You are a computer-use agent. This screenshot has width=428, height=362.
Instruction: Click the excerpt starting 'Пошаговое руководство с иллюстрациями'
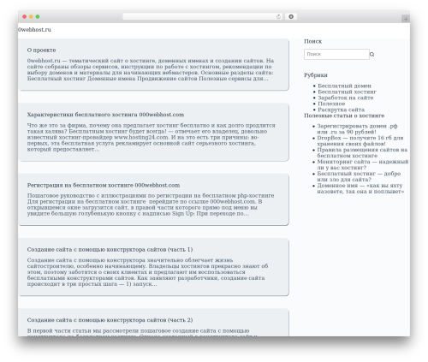tap(151, 205)
